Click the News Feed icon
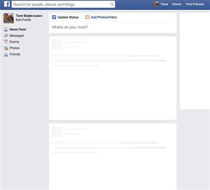Image resolution: width=210 pixels, height=190 pixels. (6, 29)
